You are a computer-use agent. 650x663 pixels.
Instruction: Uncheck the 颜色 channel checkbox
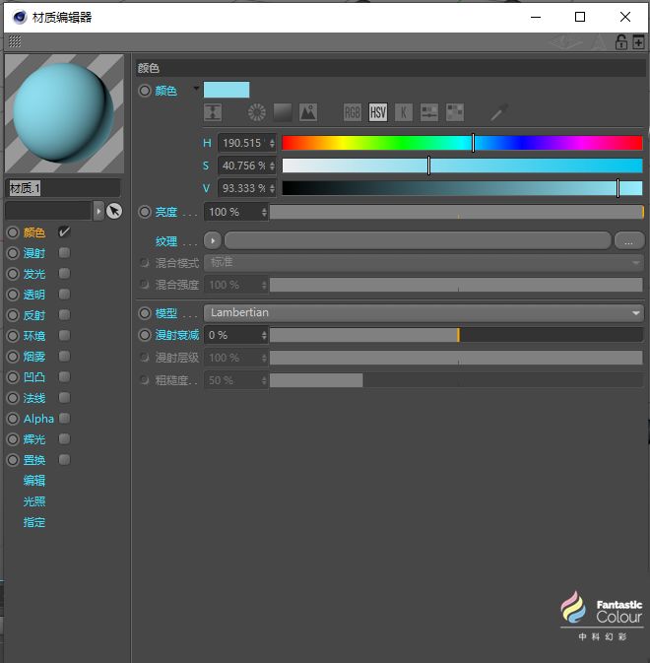64,232
